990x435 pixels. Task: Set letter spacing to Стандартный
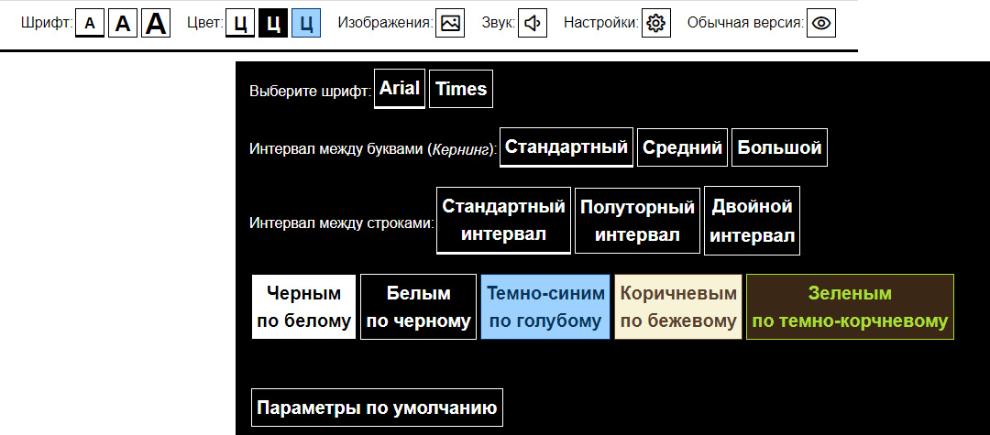[566, 147]
